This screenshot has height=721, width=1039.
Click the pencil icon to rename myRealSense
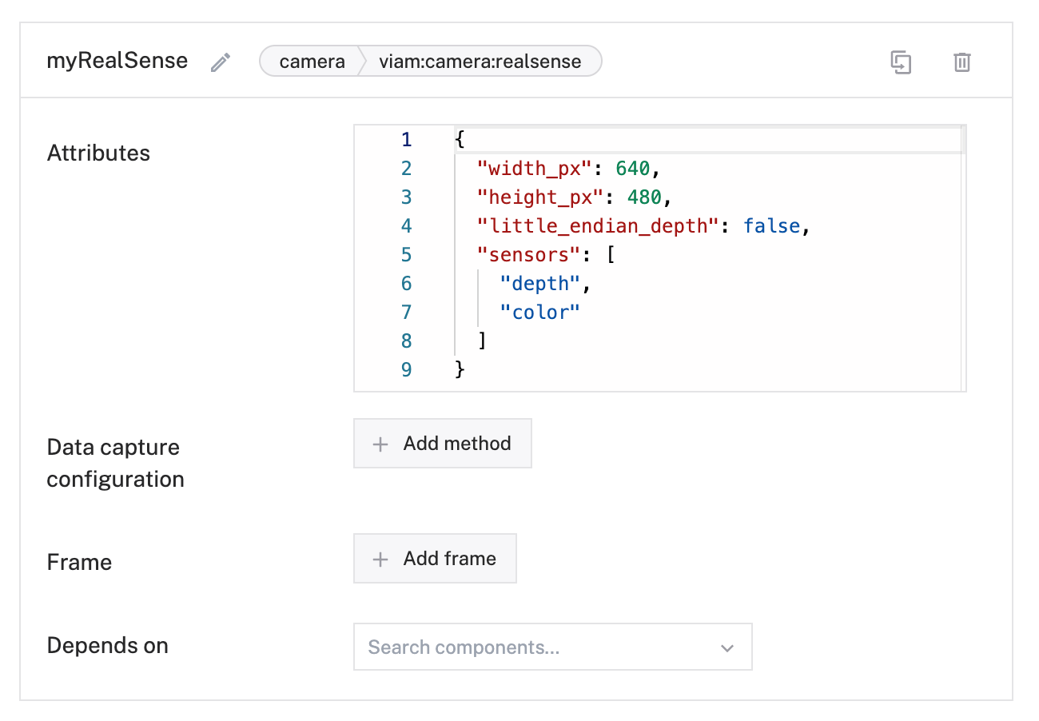pos(221,62)
